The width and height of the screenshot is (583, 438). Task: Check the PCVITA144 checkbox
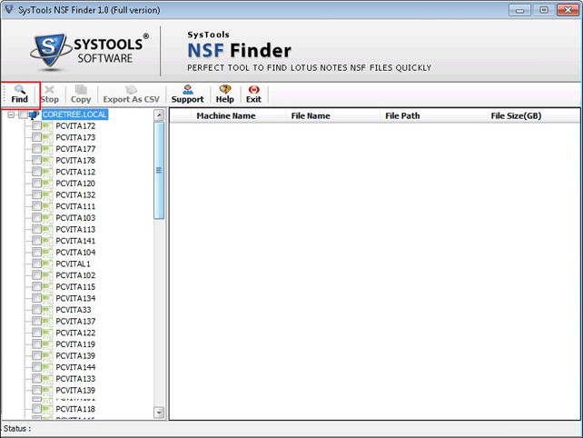[36, 367]
